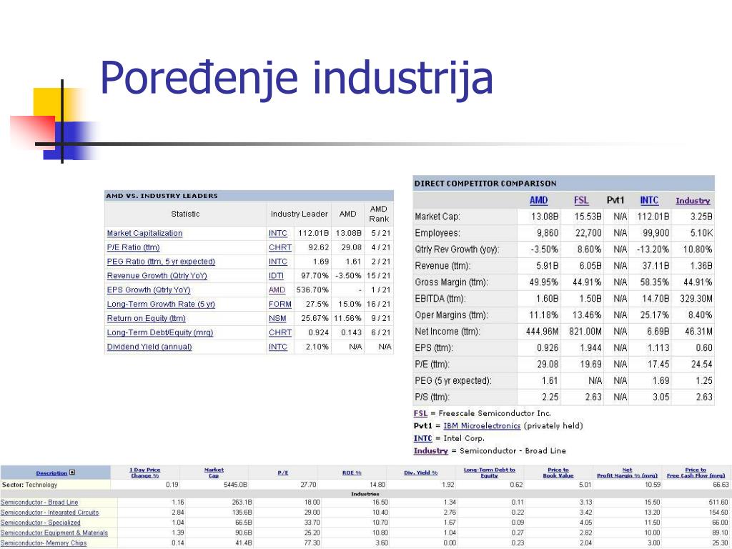
Task: Select the Gross Margin (ttm) row label
Action: point(452,282)
